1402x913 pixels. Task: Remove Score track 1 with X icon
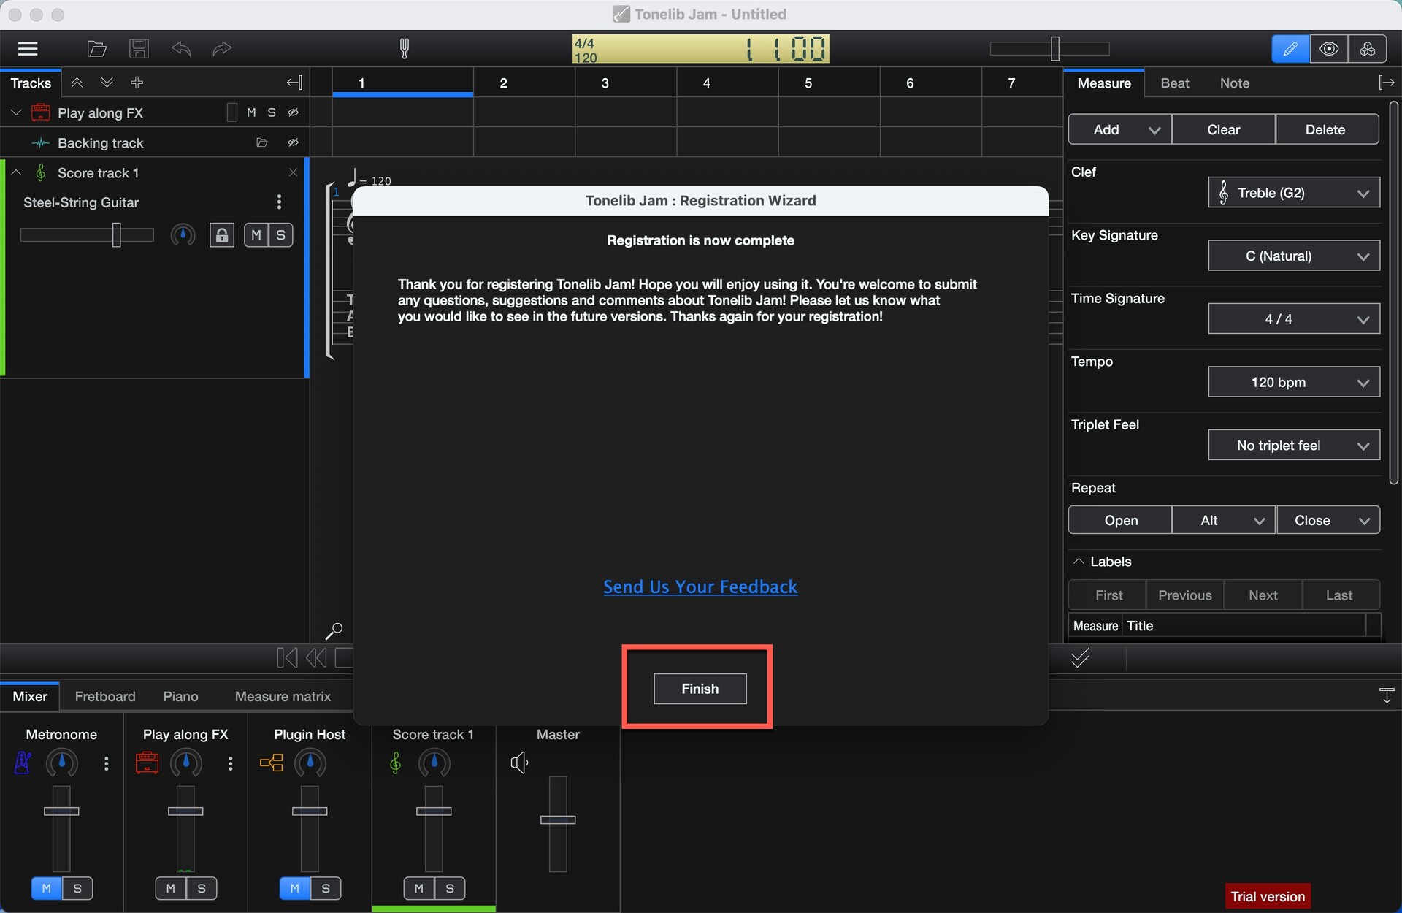[293, 172]
